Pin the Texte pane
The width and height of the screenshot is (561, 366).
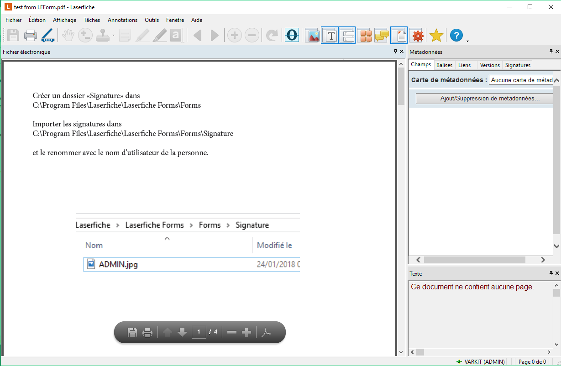tap(551, 273)
